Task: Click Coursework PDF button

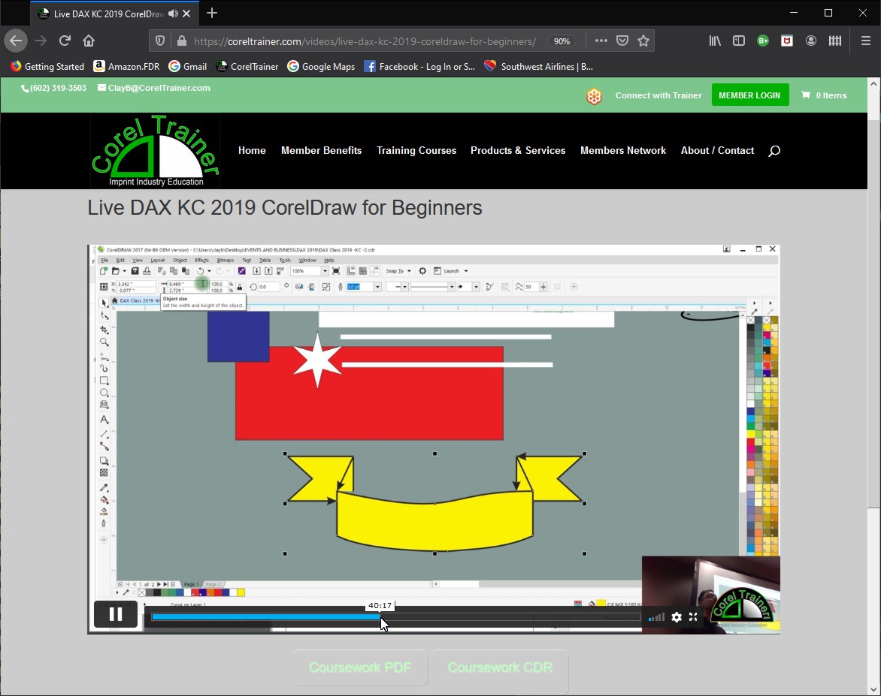Action: (x=360, y=667)
